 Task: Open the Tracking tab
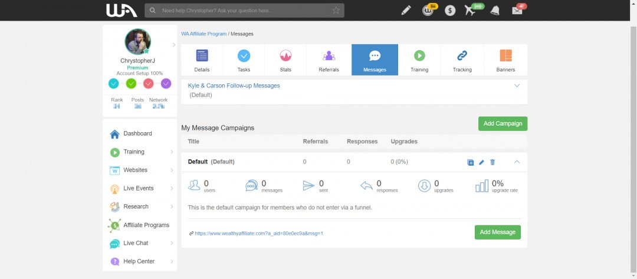pos(462,60)
